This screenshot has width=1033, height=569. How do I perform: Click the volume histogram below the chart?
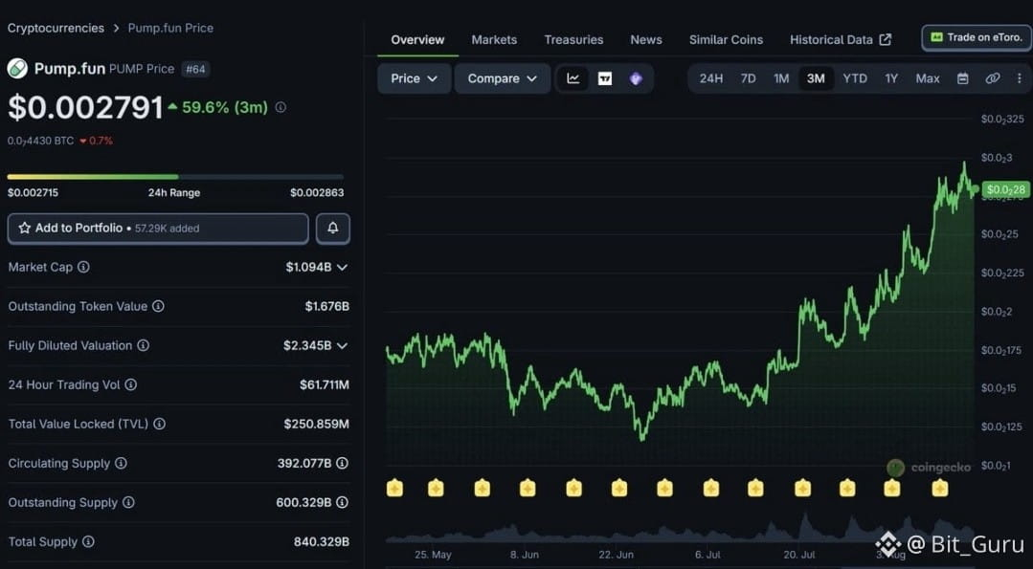(679, 526)
